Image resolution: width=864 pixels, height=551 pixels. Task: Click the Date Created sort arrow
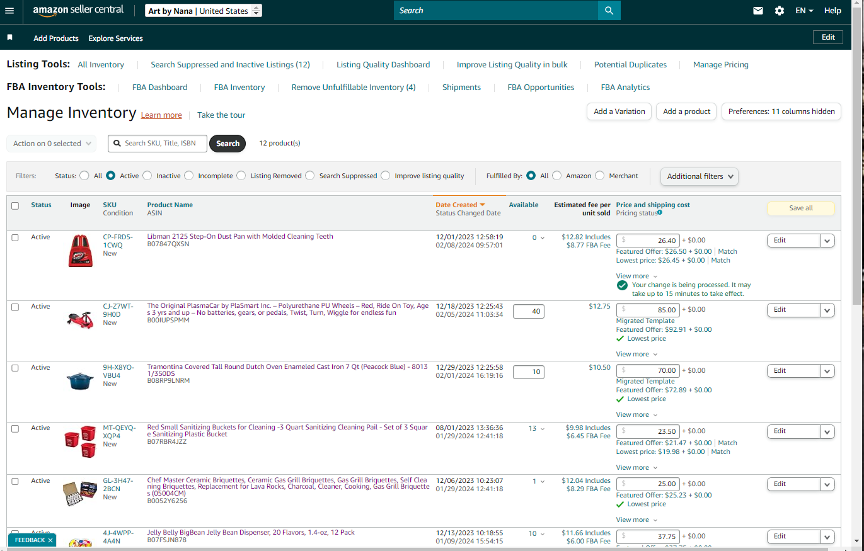pyautogui.click(x=482, y=205)
